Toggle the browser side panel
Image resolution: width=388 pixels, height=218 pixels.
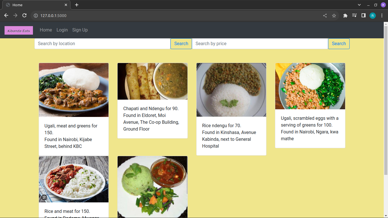coord(363,16)
